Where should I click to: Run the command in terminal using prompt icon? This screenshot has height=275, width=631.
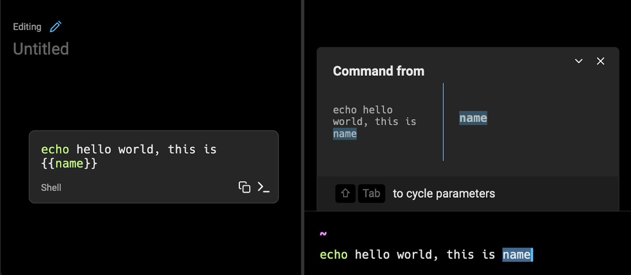click(x=263, y=187)
